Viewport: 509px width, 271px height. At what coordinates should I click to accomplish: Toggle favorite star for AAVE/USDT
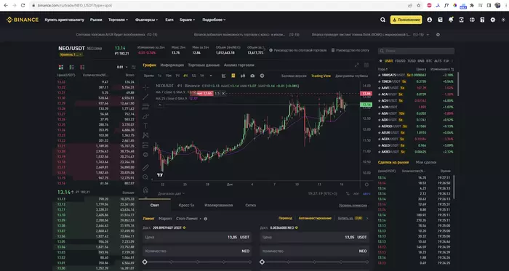(380, 88)
